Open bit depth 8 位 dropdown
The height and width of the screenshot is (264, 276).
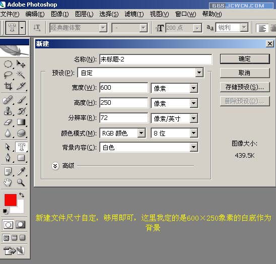click(193, 133)
